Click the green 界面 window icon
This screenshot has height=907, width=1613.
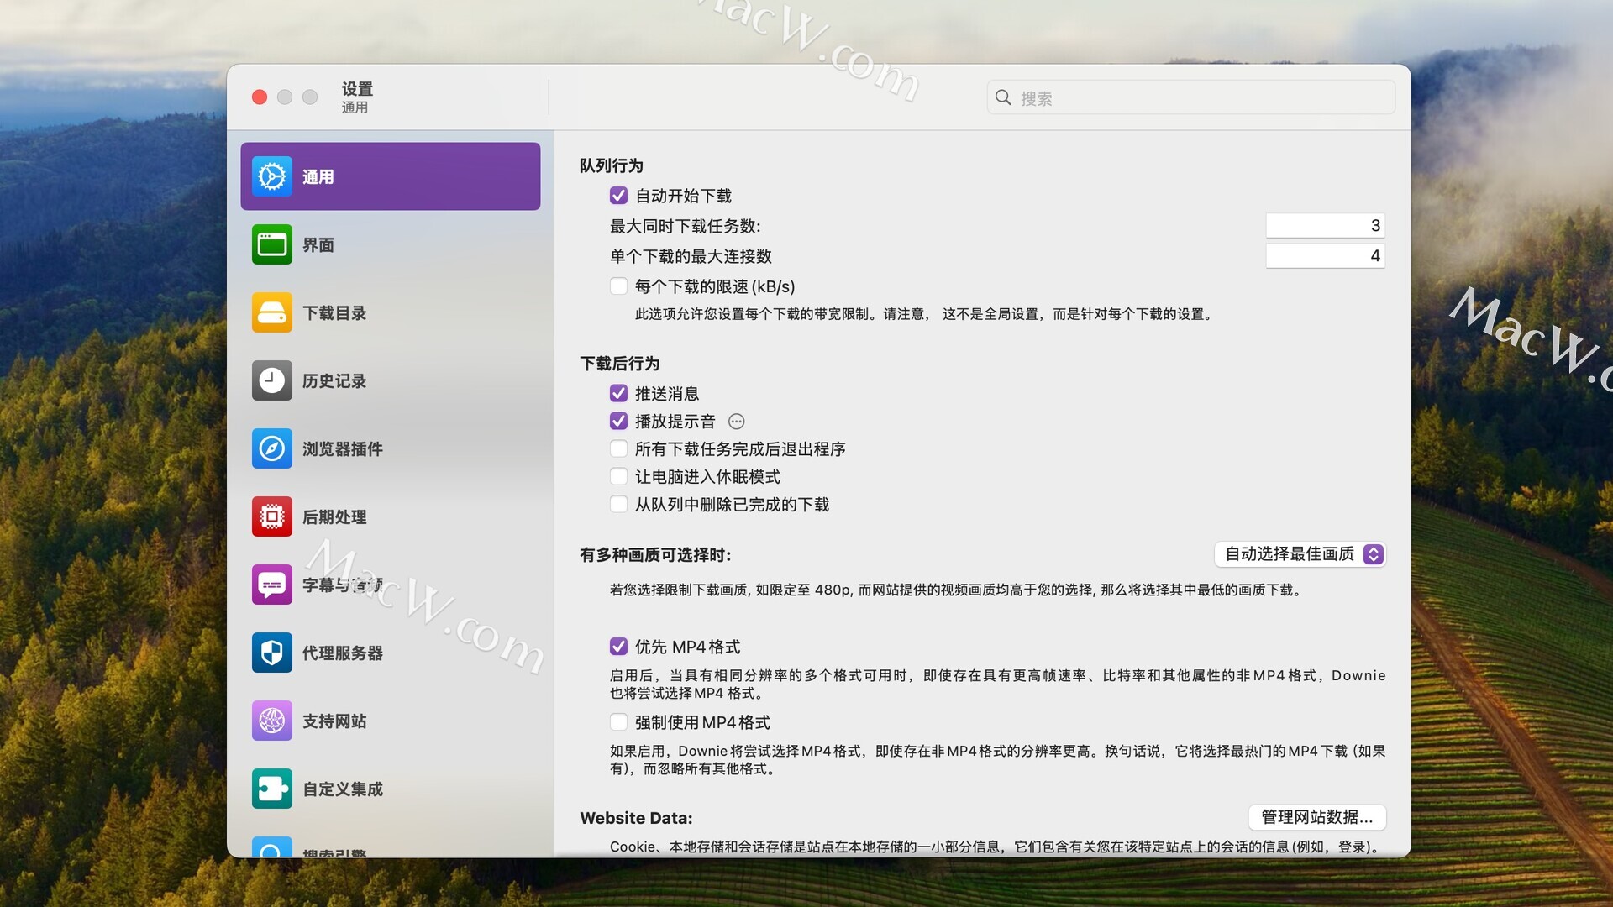271,244
